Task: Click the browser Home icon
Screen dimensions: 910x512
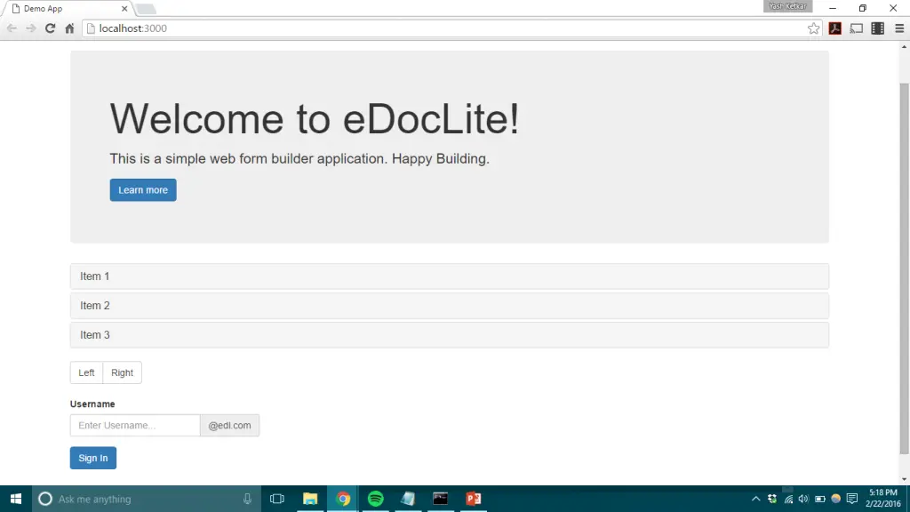Action: coord(69,28)
